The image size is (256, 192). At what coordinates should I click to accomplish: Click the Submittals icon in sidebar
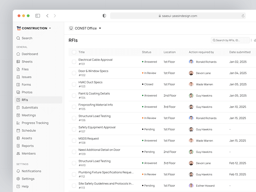pos(18,108)
